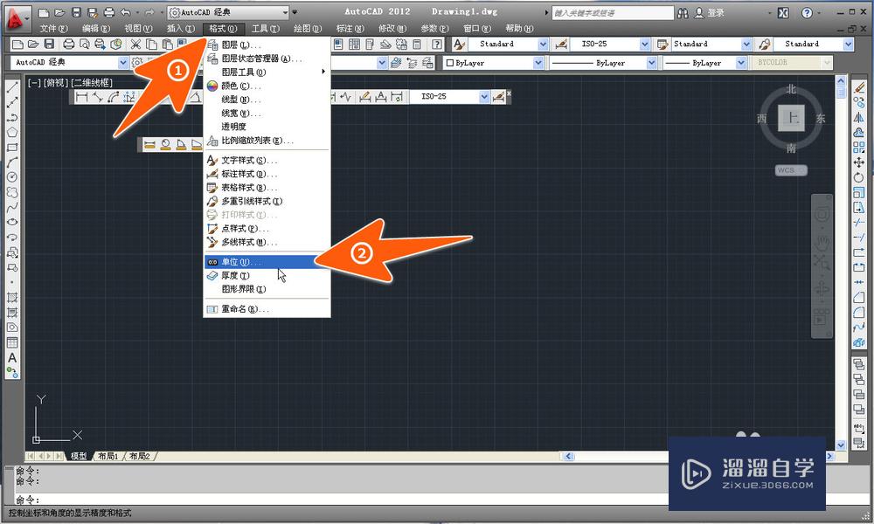Select the Line tool in the Draw toolbar

(12, 87)
